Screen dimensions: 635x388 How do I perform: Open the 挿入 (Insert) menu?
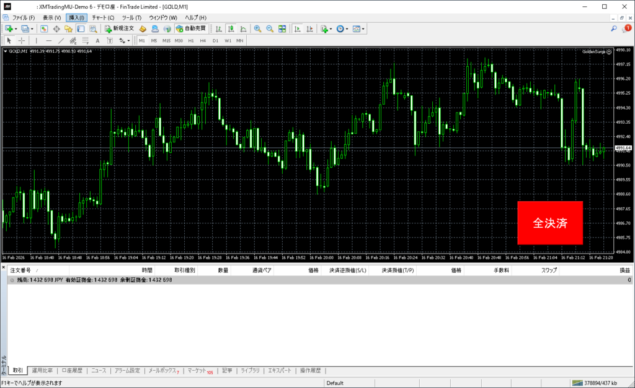point(76,17)
